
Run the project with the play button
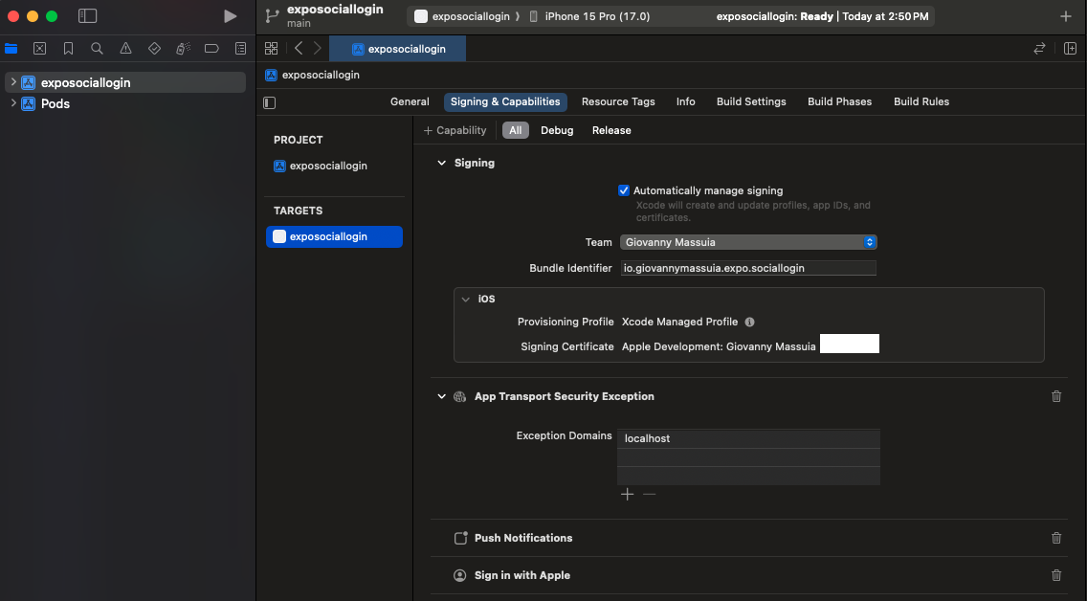[x=231, y=16]
